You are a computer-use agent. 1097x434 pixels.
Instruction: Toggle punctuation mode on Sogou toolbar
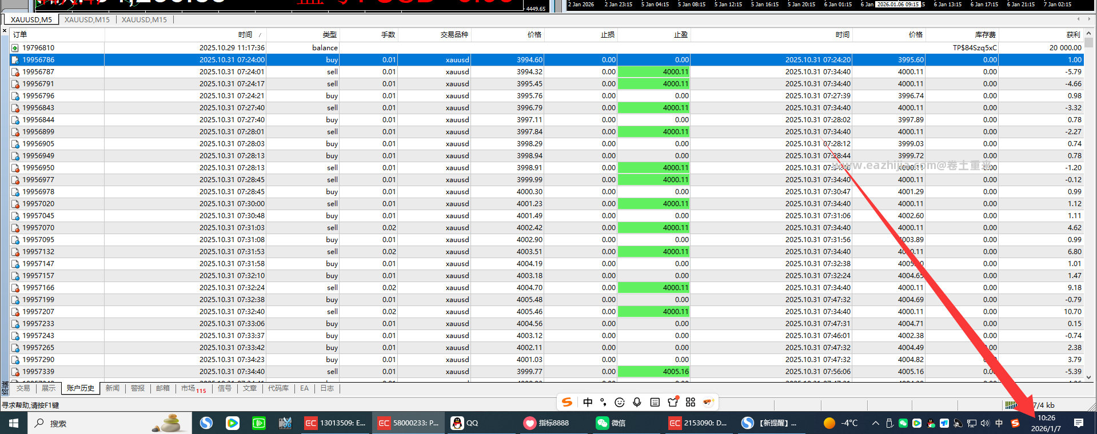click(x=603, y=402)
